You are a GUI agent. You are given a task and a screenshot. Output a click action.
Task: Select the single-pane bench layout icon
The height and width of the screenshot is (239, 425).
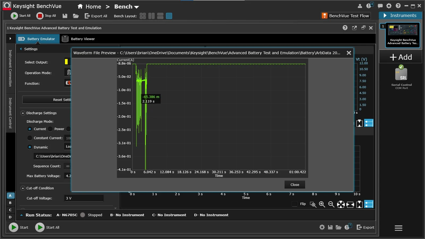pos(169,16)
